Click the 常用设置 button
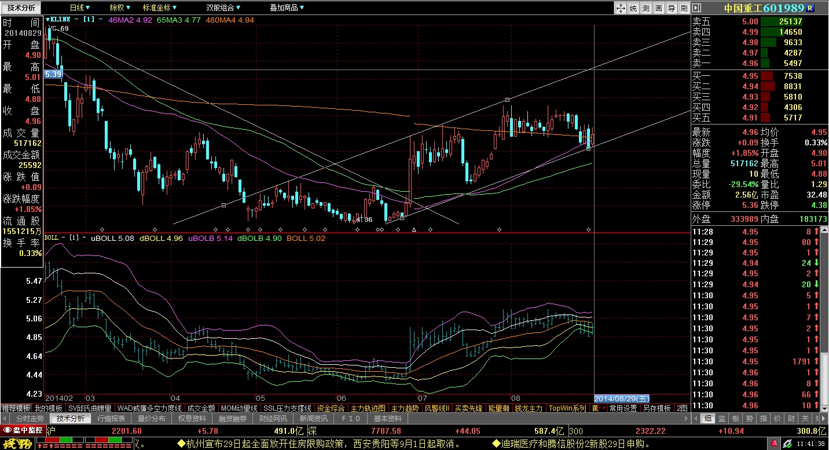This screenshot has height=450, width=829. pos(623,408)
